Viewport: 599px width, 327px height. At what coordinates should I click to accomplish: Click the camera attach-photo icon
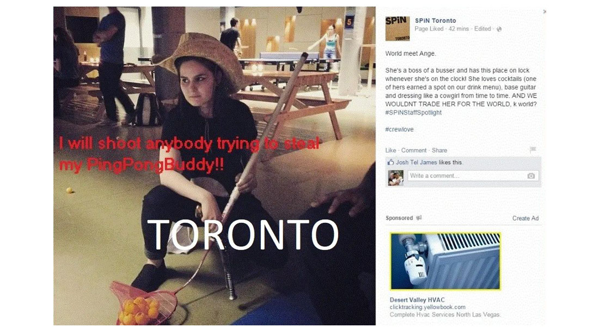click(x=531, y=175)
